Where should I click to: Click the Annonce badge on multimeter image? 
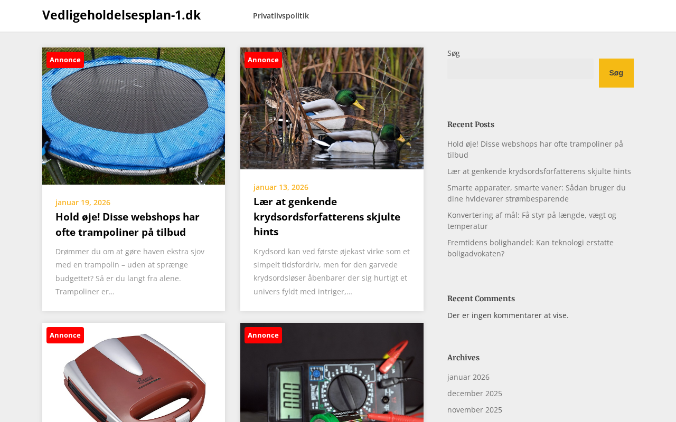[x=263, y=335]
